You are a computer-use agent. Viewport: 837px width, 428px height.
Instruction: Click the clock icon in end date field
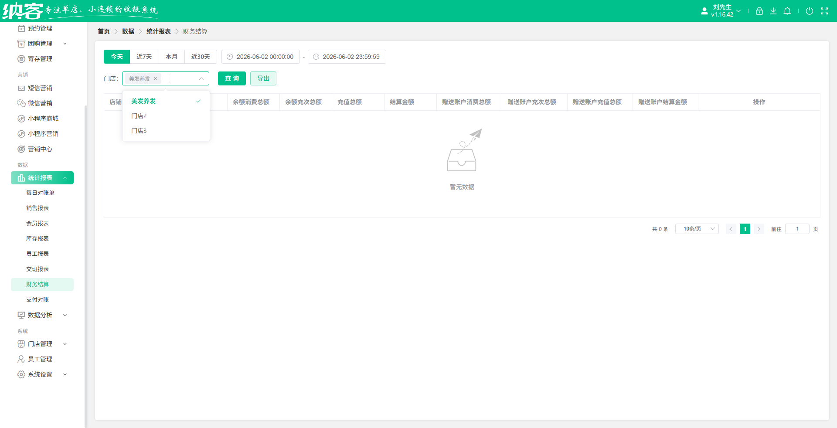click(x=316, y=57)
